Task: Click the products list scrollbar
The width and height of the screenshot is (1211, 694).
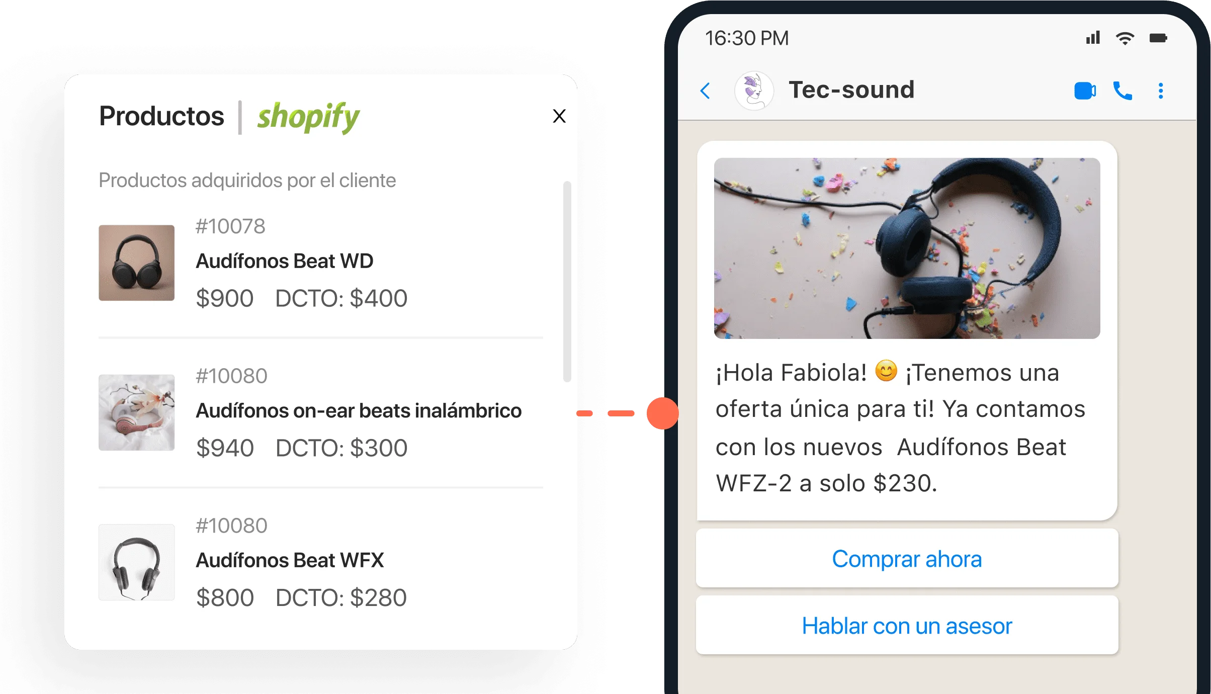Action: tap(567, 282)
